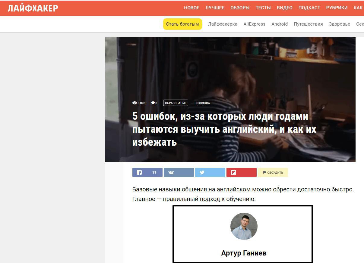This screenshot has height=263, width=364.
Task: Click the ОБСУДИТЬ discuss button
Action: click(273, 172)
